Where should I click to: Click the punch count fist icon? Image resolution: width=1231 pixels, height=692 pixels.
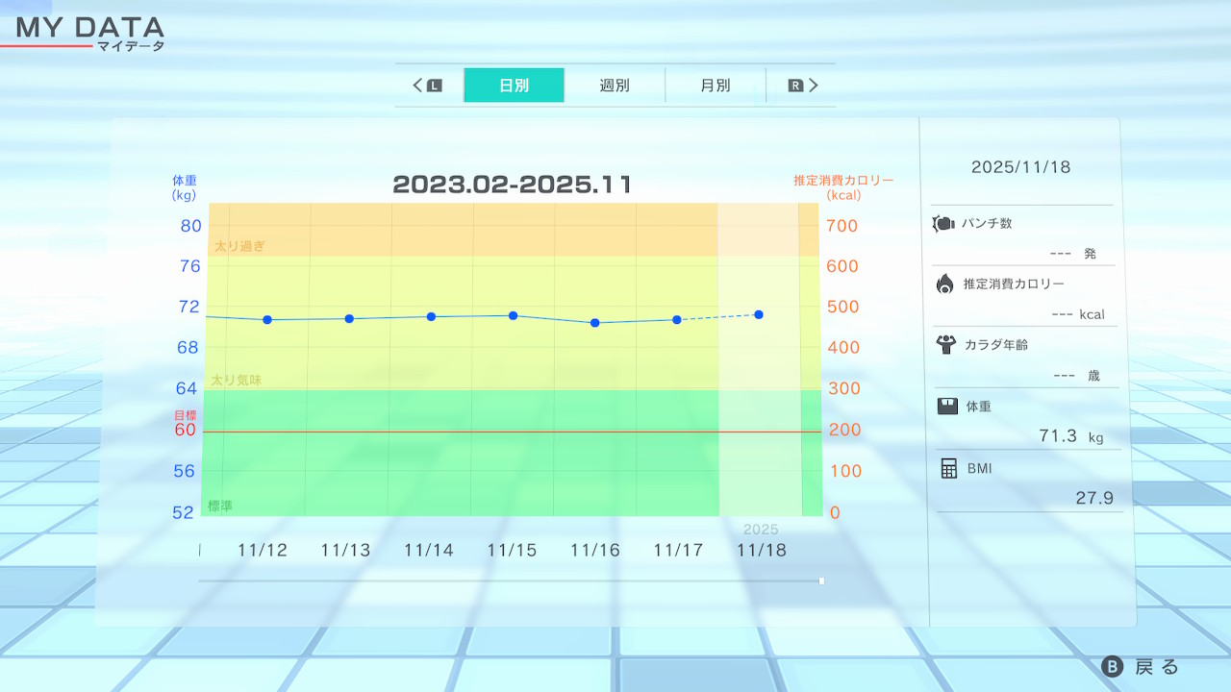pos(943,223)
